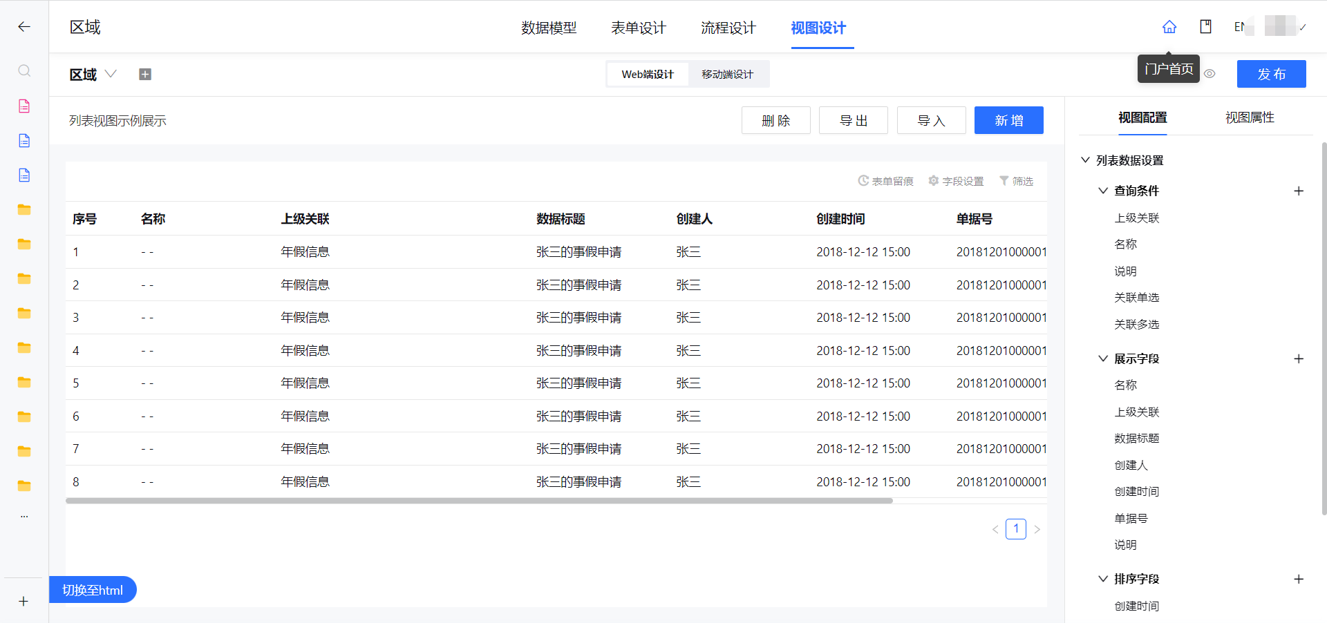Open search via the sidebar magnifier icon
This screenshot has height=623, width=1327.
click(24, 70)
